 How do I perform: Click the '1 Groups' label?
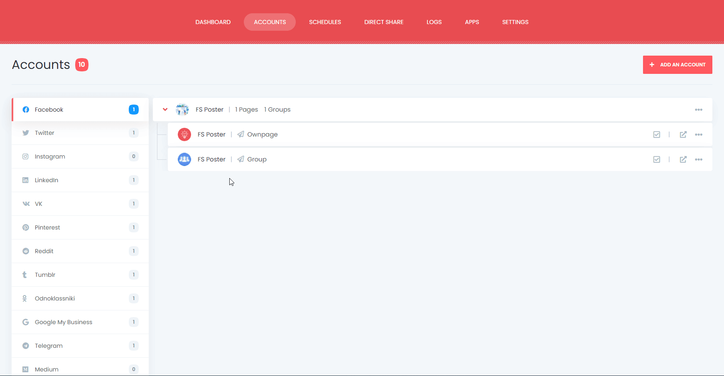click(x=277, y=110)
